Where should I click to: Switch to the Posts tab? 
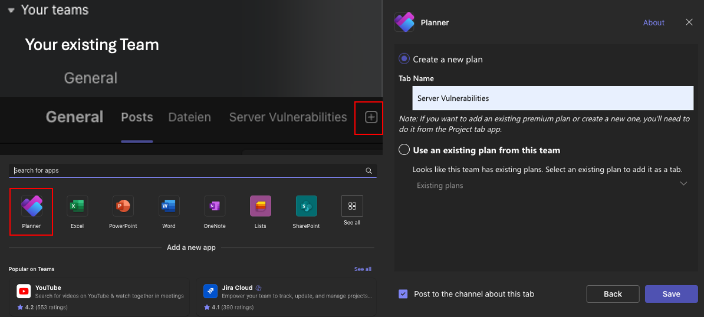[x=137, y=117]
